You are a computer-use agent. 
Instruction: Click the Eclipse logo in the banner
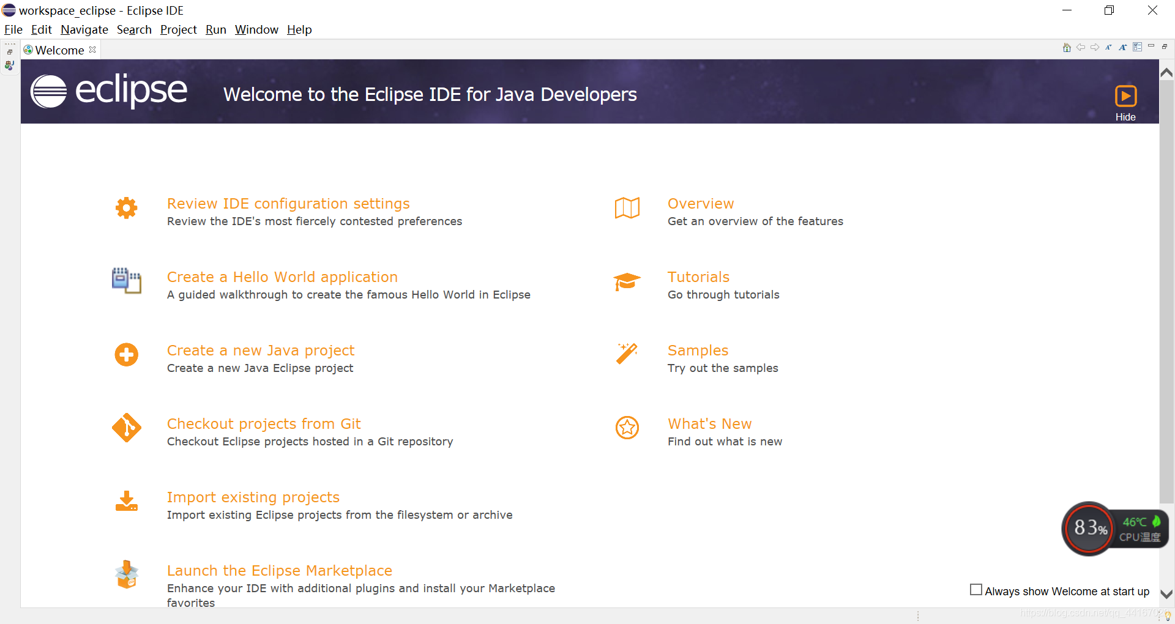click(x=109, y=92)
